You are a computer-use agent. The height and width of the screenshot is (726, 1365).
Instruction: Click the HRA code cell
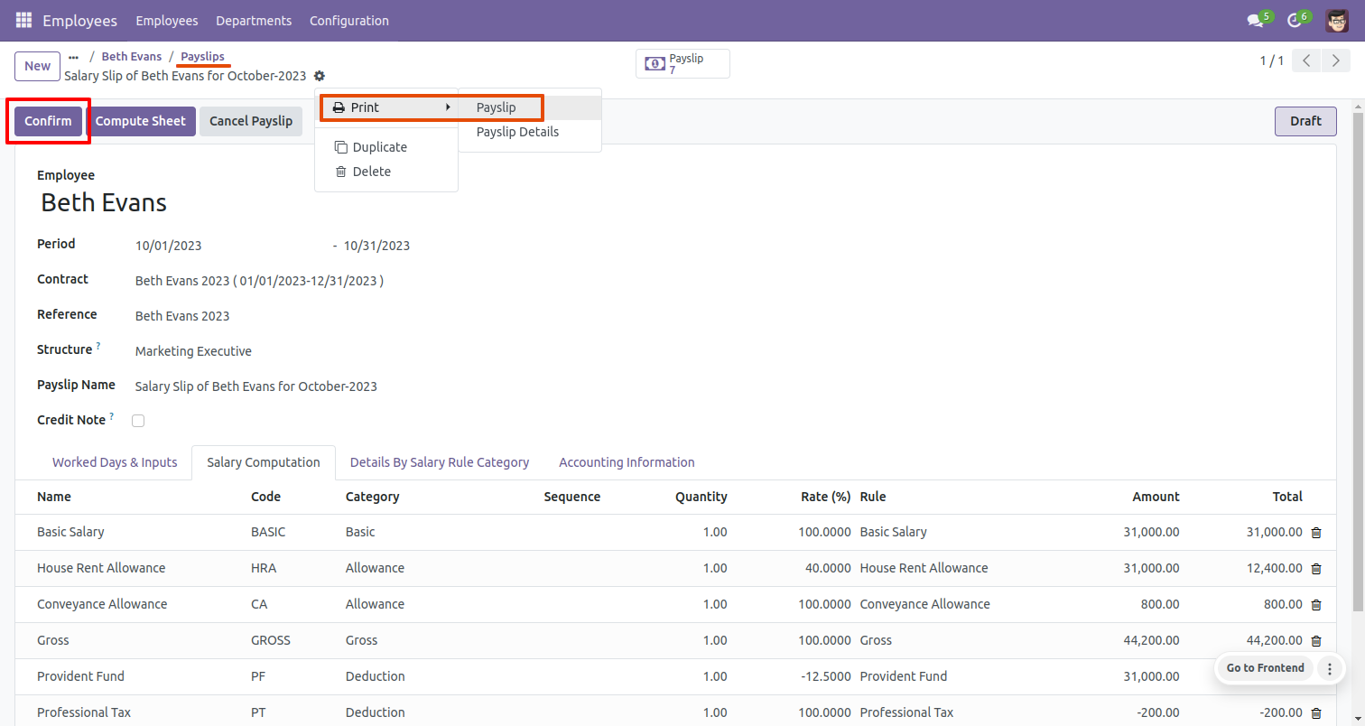[x=264, y=568]
